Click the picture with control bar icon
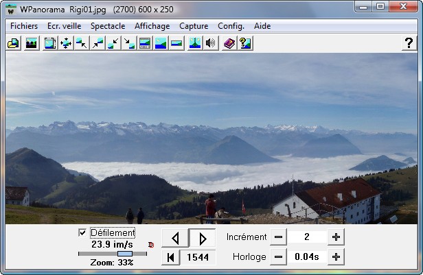Image resolution: width=423 pixels, height=275 pixels. 145,43
